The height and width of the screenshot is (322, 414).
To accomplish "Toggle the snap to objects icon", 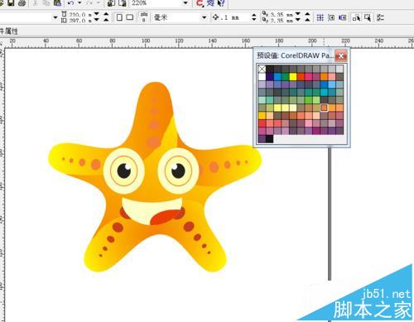I will [343, 17].
